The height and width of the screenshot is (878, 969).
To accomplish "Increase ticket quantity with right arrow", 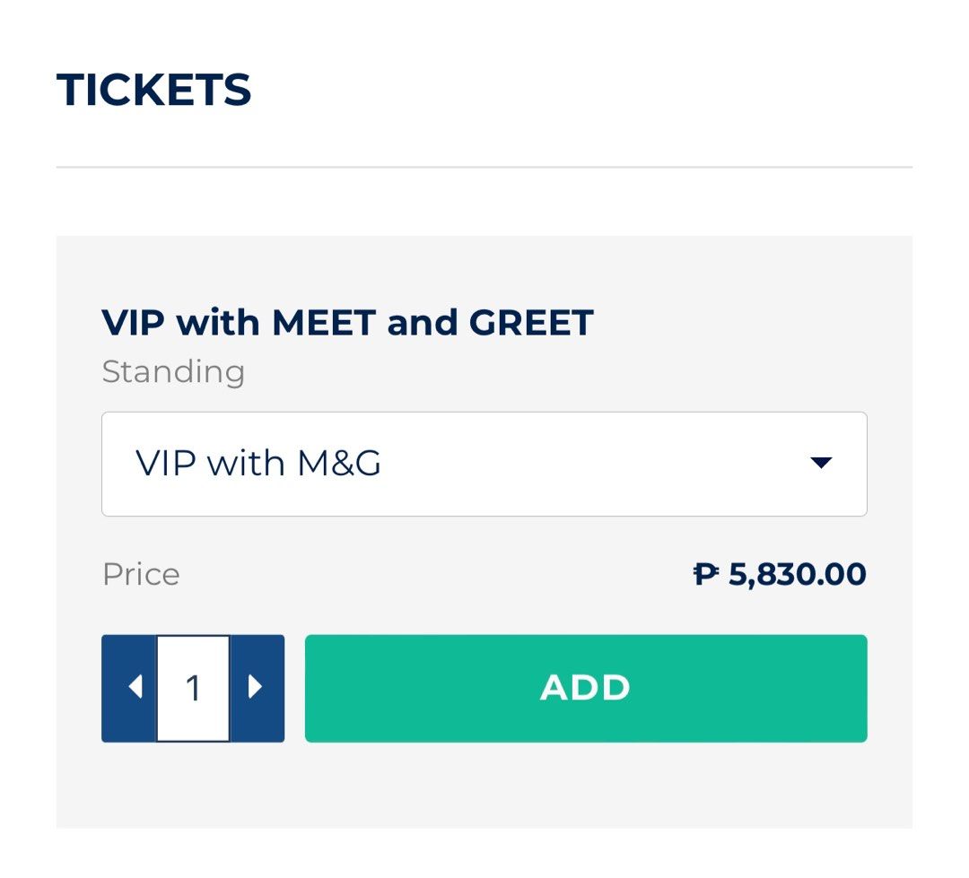I will click(x=257, y=689).
